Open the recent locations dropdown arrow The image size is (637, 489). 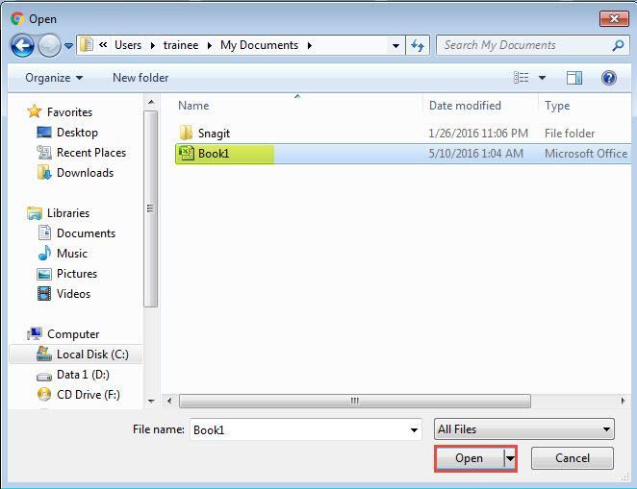(68, 46)
